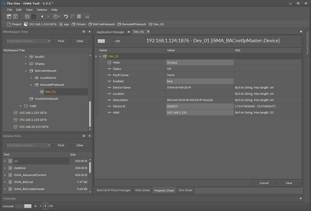Toggle the E console filter button
Image resolution: width=311 pixels, height=211 pixels.
pyautogui.click(x=46, y=206)
